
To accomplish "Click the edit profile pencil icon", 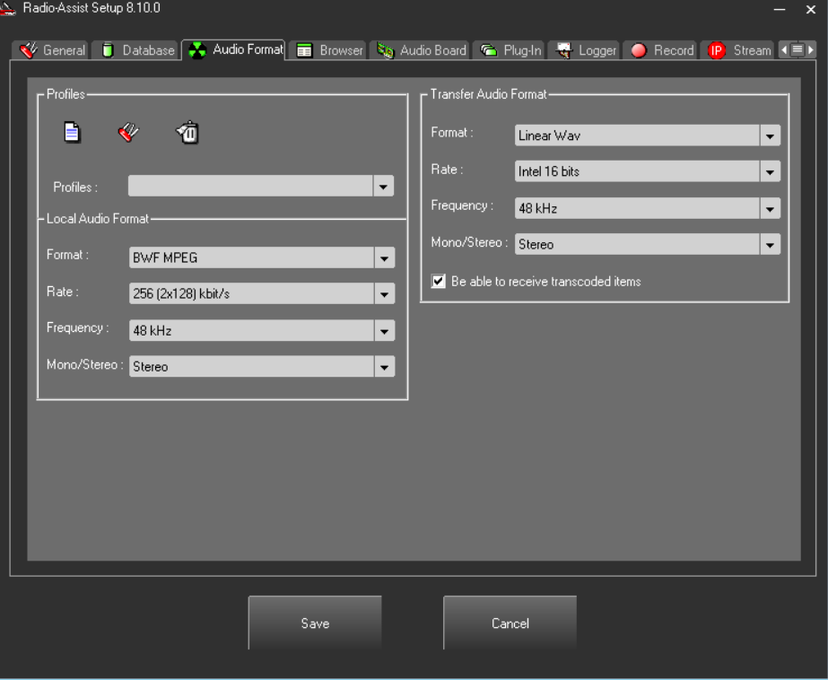I will [x=128, y=133].
